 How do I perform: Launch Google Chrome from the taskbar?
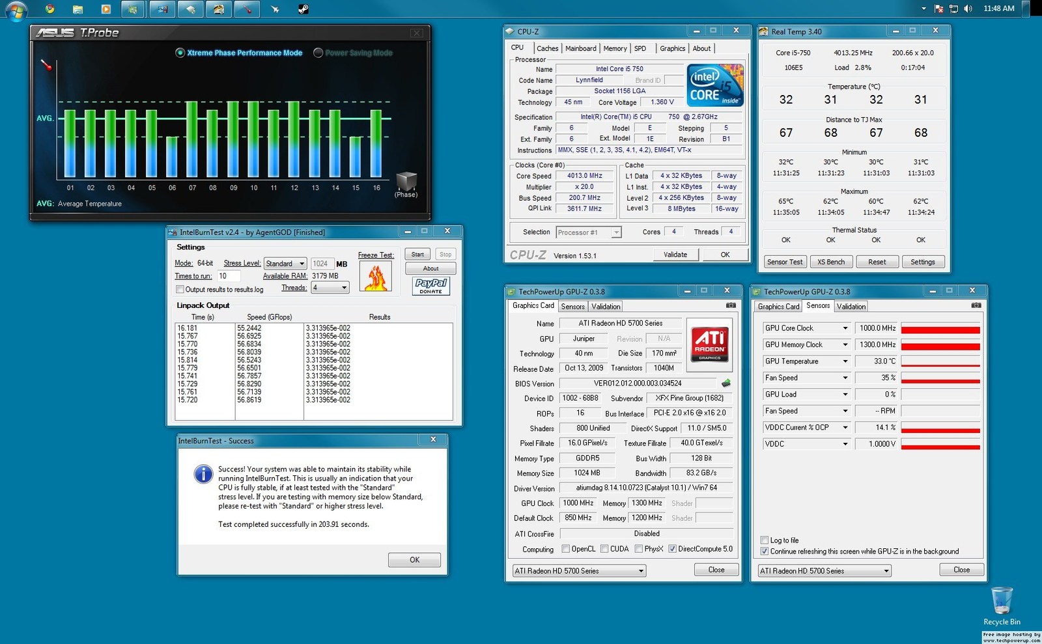(49, 9)
